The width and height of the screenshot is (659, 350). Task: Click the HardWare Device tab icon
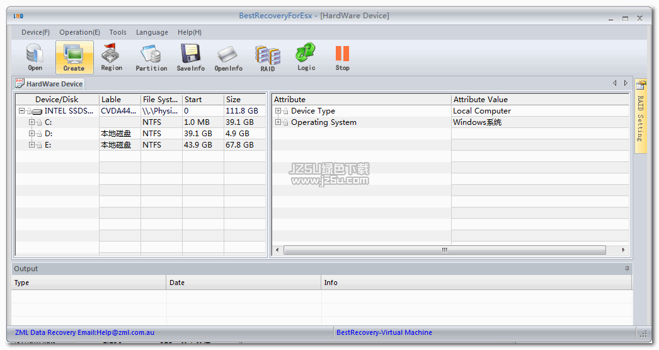pyautogui.click(x=20, y=83)
